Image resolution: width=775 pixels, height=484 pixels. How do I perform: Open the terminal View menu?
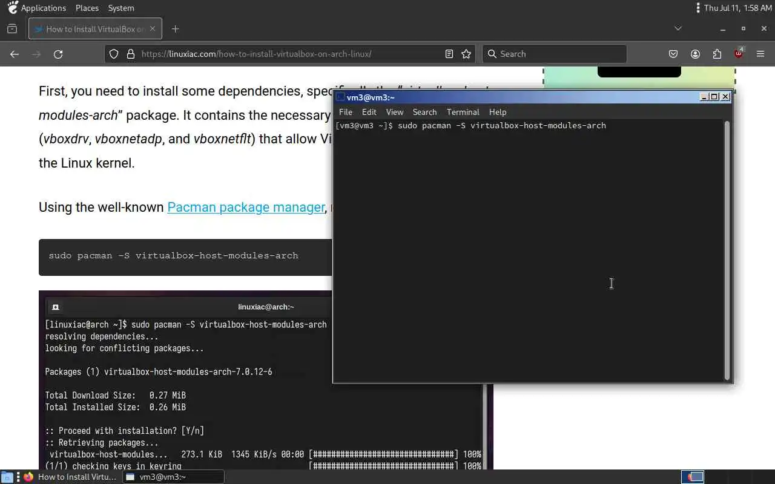pos(395,112)
